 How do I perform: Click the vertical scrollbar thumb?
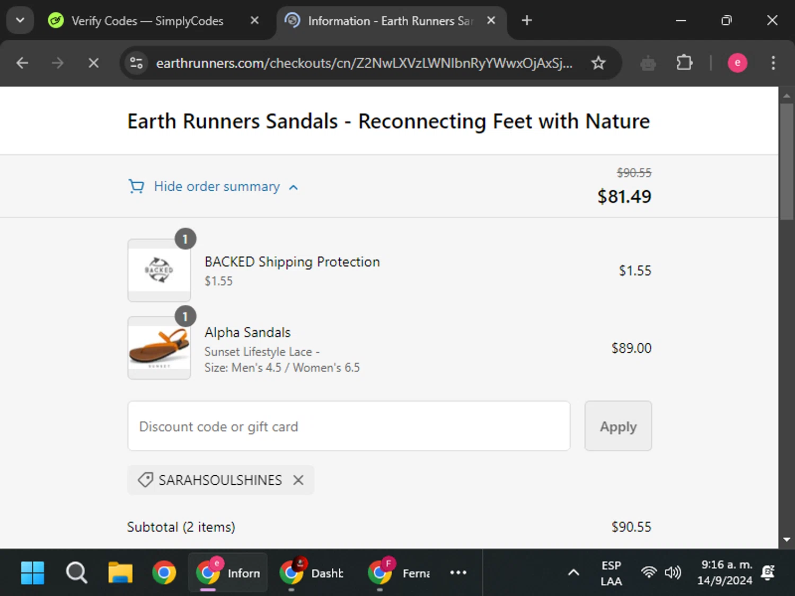787,162
